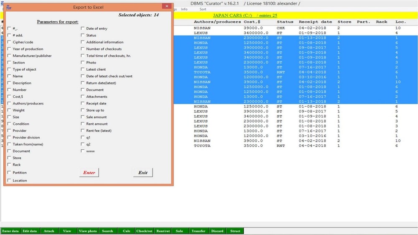
Task: Click the 'Receipt date' column header
Action: pos(315,22)
